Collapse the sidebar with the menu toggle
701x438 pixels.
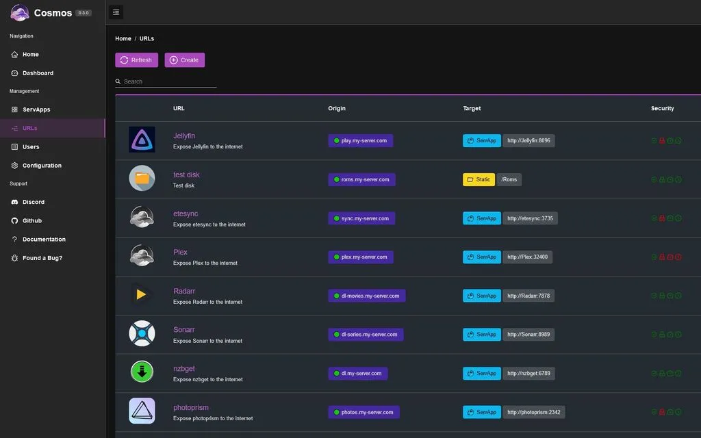116,12
